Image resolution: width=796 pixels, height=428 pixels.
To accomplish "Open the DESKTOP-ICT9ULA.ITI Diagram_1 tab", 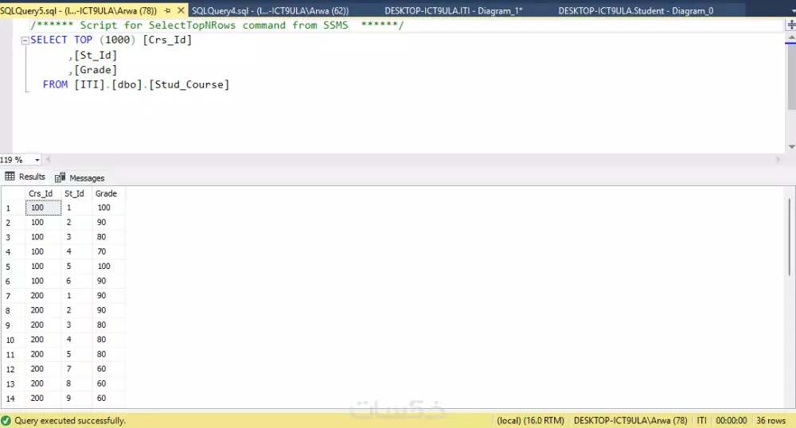I will tap(454, 10).
